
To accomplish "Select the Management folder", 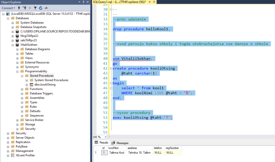I will (24, 151).
